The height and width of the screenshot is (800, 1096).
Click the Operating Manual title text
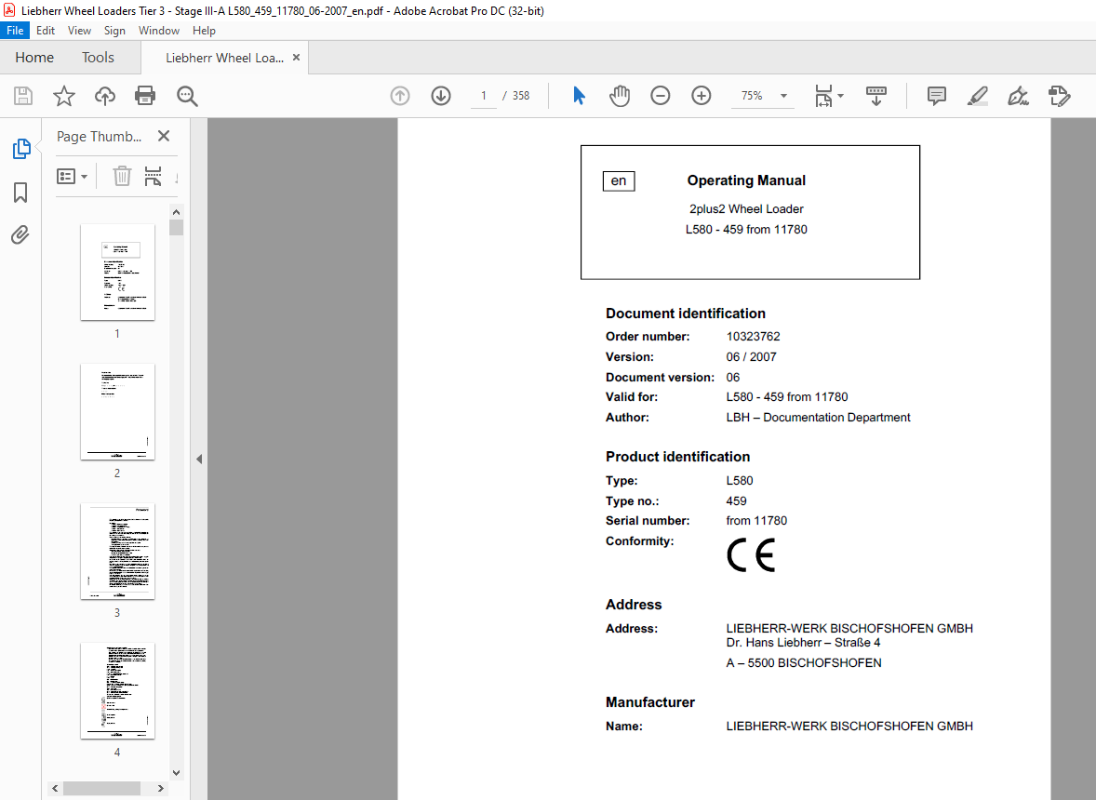[746, 180]
